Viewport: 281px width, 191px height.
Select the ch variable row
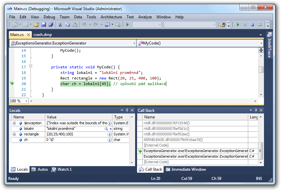70,140
